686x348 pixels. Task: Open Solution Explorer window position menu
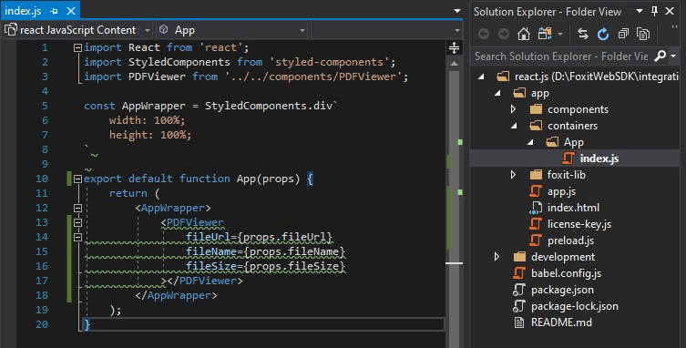pyautogui.click(x=640, y=11)
